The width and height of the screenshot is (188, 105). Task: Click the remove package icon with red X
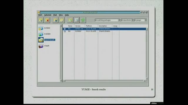(x=47, y=20)
